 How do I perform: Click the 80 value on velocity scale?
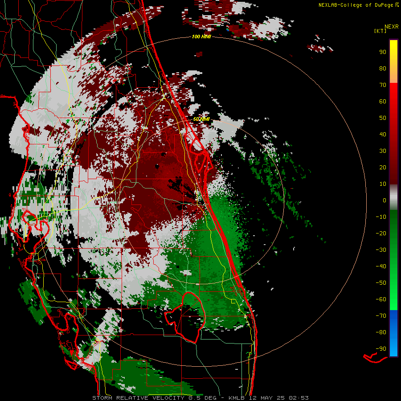pyautogui.click(x=383, y=68)
